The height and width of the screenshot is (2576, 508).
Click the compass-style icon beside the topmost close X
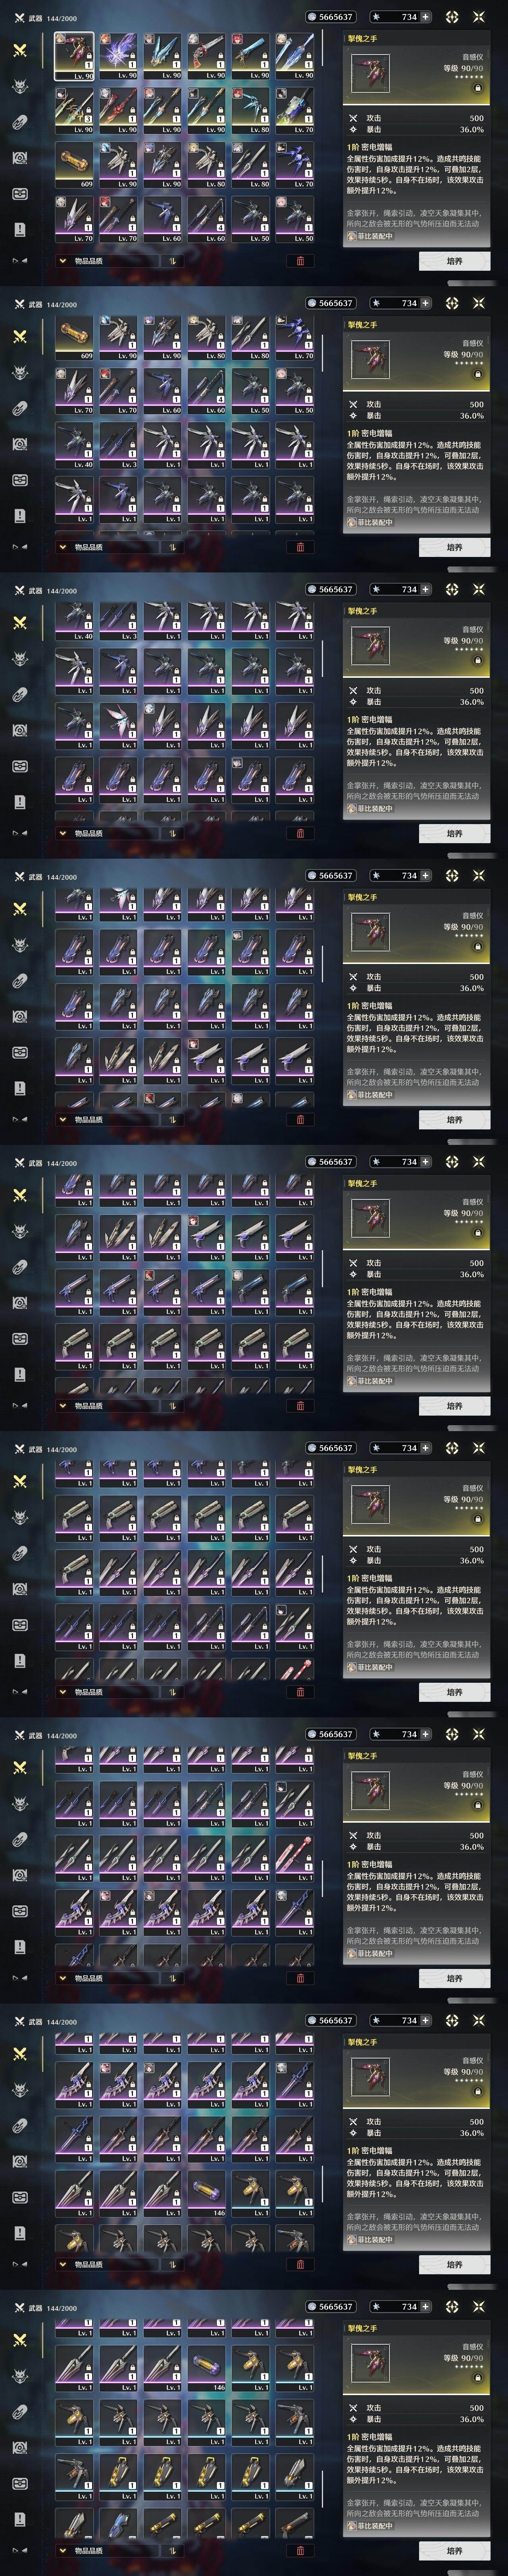point(452,17)
